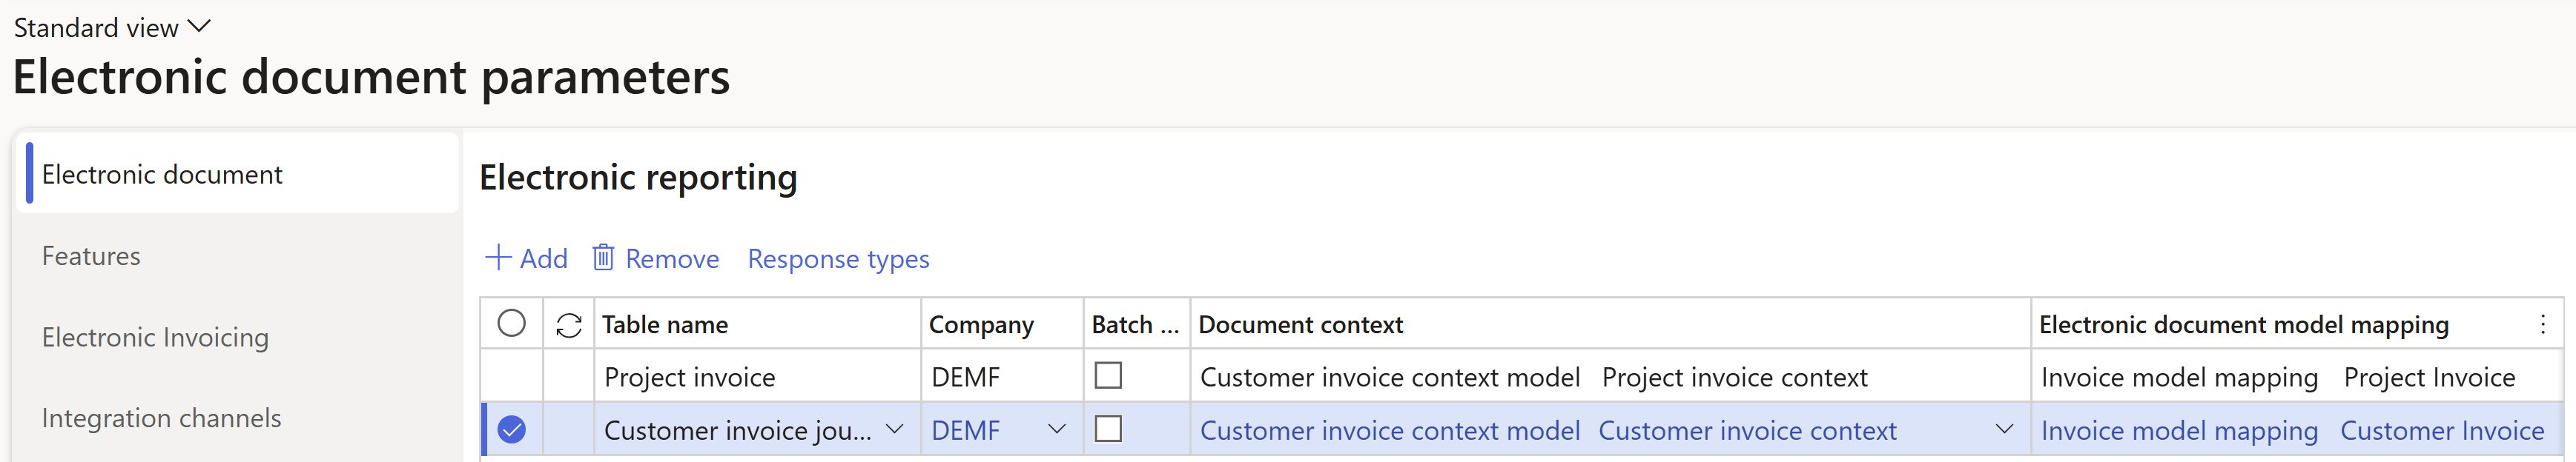
Task: Check the Batch checkbox for Customer invoice journal
Action: 1108,429
